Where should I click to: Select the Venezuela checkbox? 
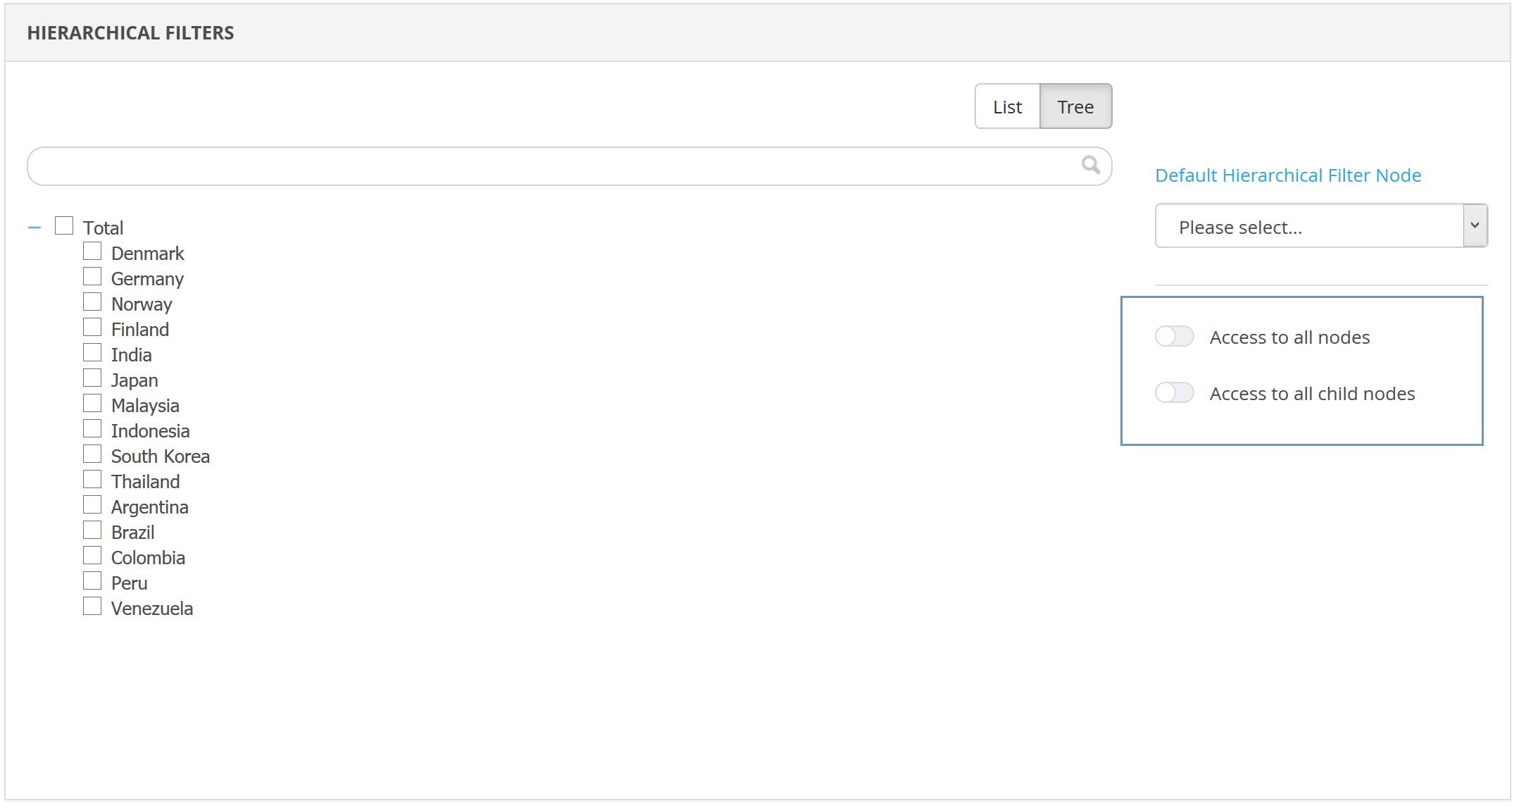click(92, 607)
